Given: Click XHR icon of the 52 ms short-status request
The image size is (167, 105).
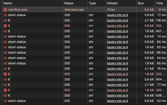Looking at the screenshot, I should tap(5, 101).
